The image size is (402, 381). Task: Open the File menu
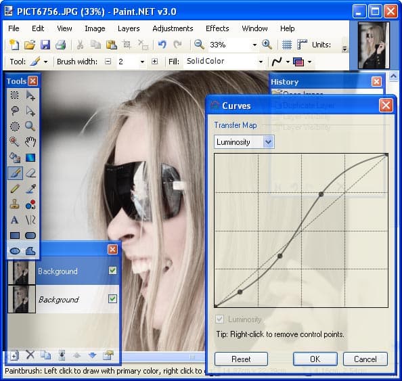coord(14,28)
